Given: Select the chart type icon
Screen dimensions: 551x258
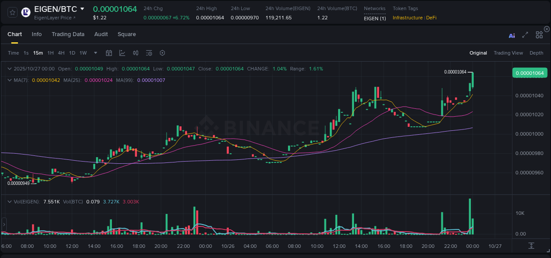Looking at the screenshot, I should 121,53.
